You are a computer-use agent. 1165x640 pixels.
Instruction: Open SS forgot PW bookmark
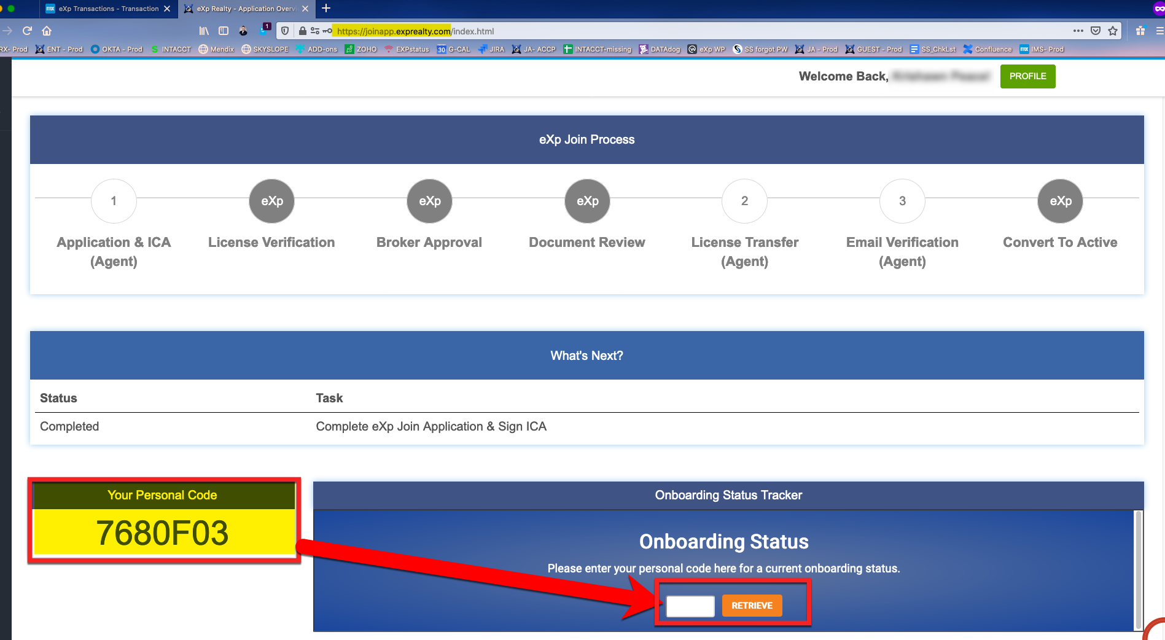click(760, 49)
